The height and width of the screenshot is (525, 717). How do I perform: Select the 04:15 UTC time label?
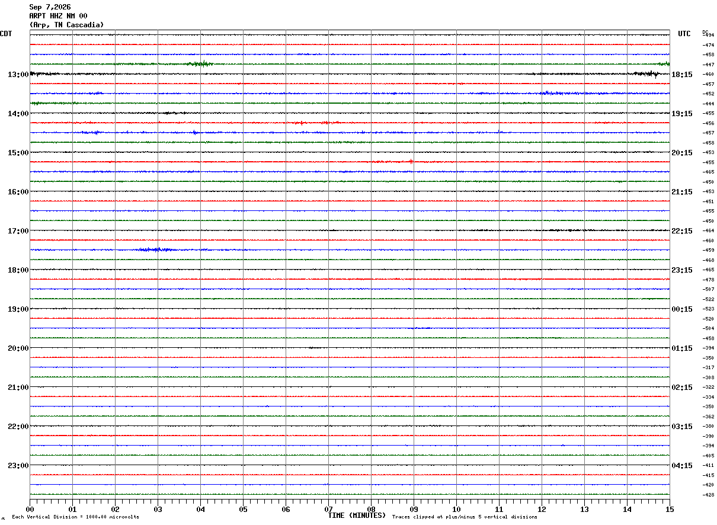point(682,466)
